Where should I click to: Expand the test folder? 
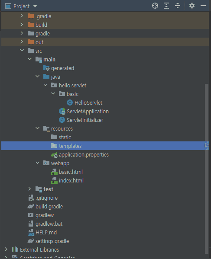[x=29, y=189]
